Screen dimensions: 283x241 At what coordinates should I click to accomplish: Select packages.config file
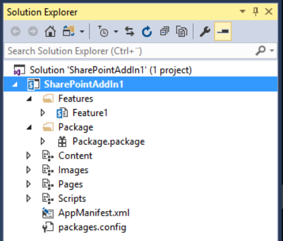point(92,227)
